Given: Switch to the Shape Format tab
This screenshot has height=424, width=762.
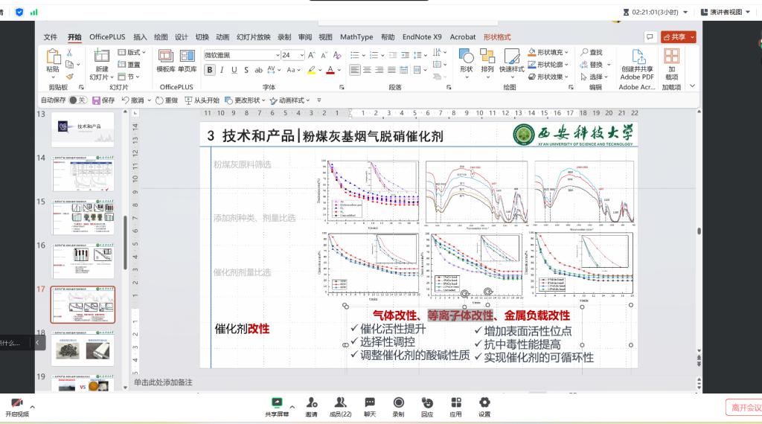Looking at the screenshot, I should [496, 36].
